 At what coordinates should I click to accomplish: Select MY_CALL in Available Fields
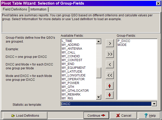(x=68, y=52)
